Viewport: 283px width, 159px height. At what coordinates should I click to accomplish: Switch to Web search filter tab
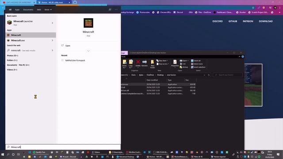39,10
